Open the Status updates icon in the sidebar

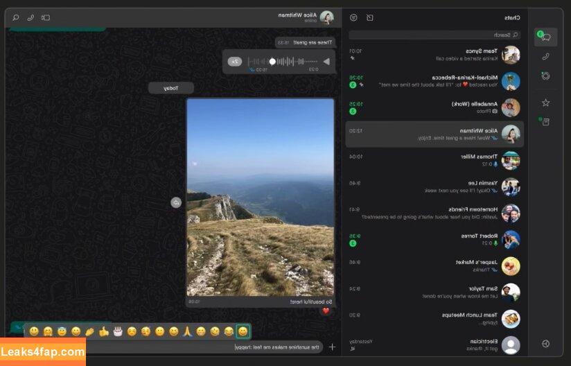545,76
